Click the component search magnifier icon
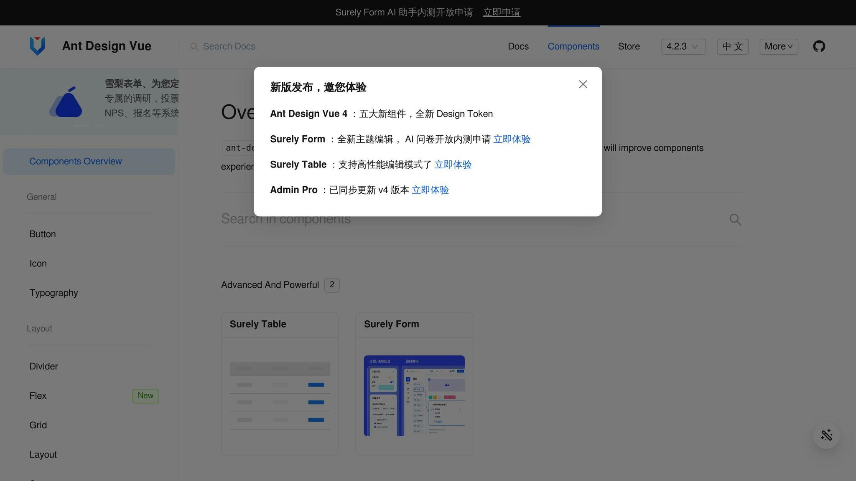The width and height of the screenshot is (856, 481). click(735, 220)
